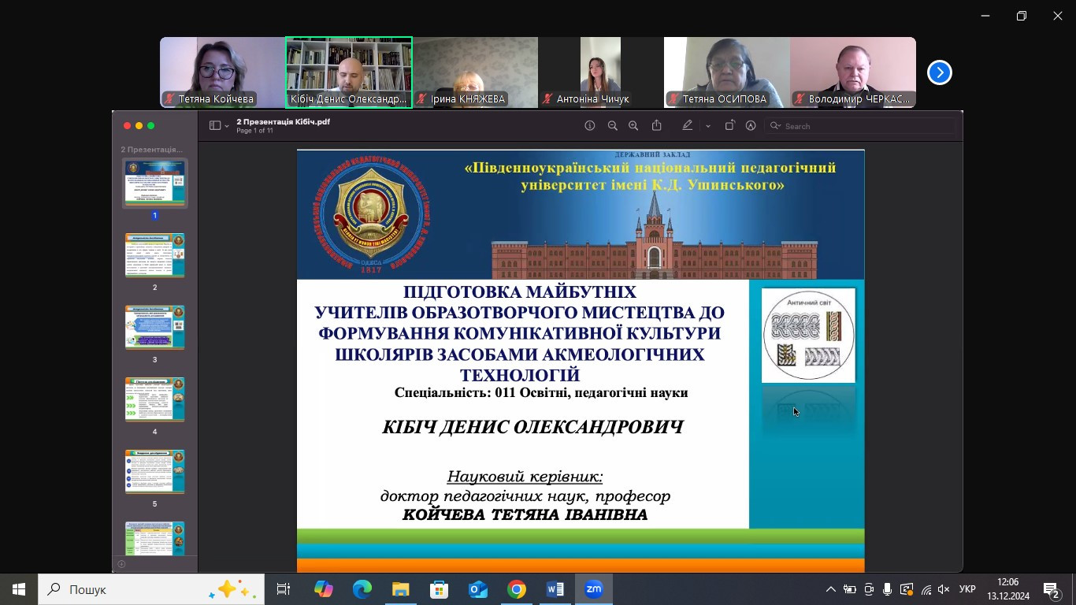Switch the УКР keyboard language
The width and height of the screenshot is (1076, 605).
click(967, 589)
